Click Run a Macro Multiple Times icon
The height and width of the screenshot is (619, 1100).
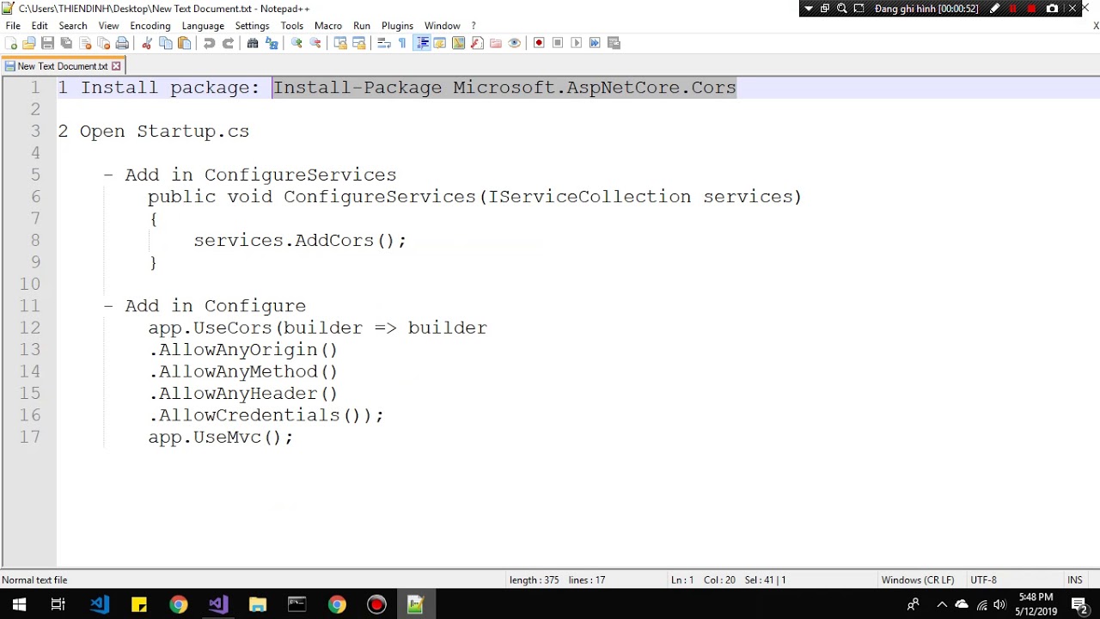point(595,43)
